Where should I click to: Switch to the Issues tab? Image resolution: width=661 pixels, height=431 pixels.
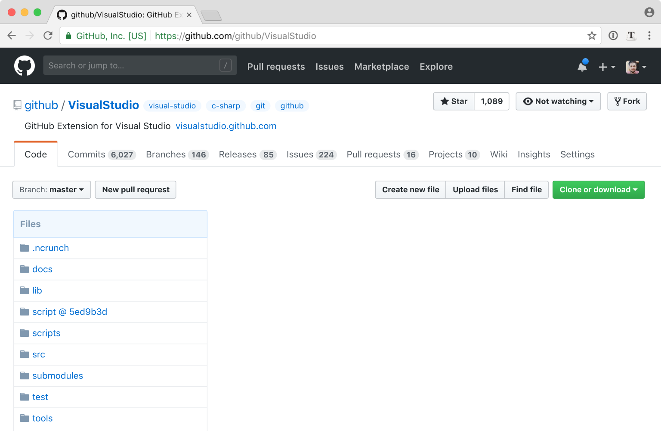(x=311, y=154)
